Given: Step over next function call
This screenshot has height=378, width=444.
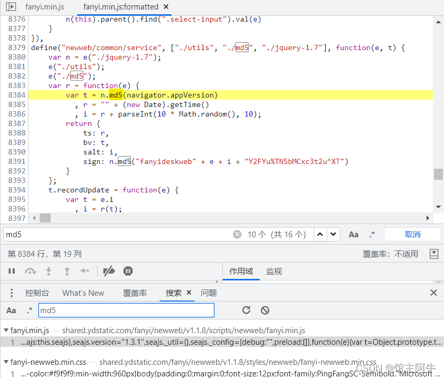Looking at the screenshot, I should pos(30,271).
